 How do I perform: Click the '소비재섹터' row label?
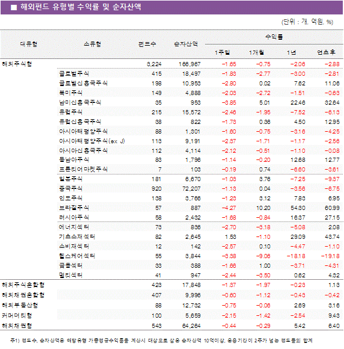point(74,246)
